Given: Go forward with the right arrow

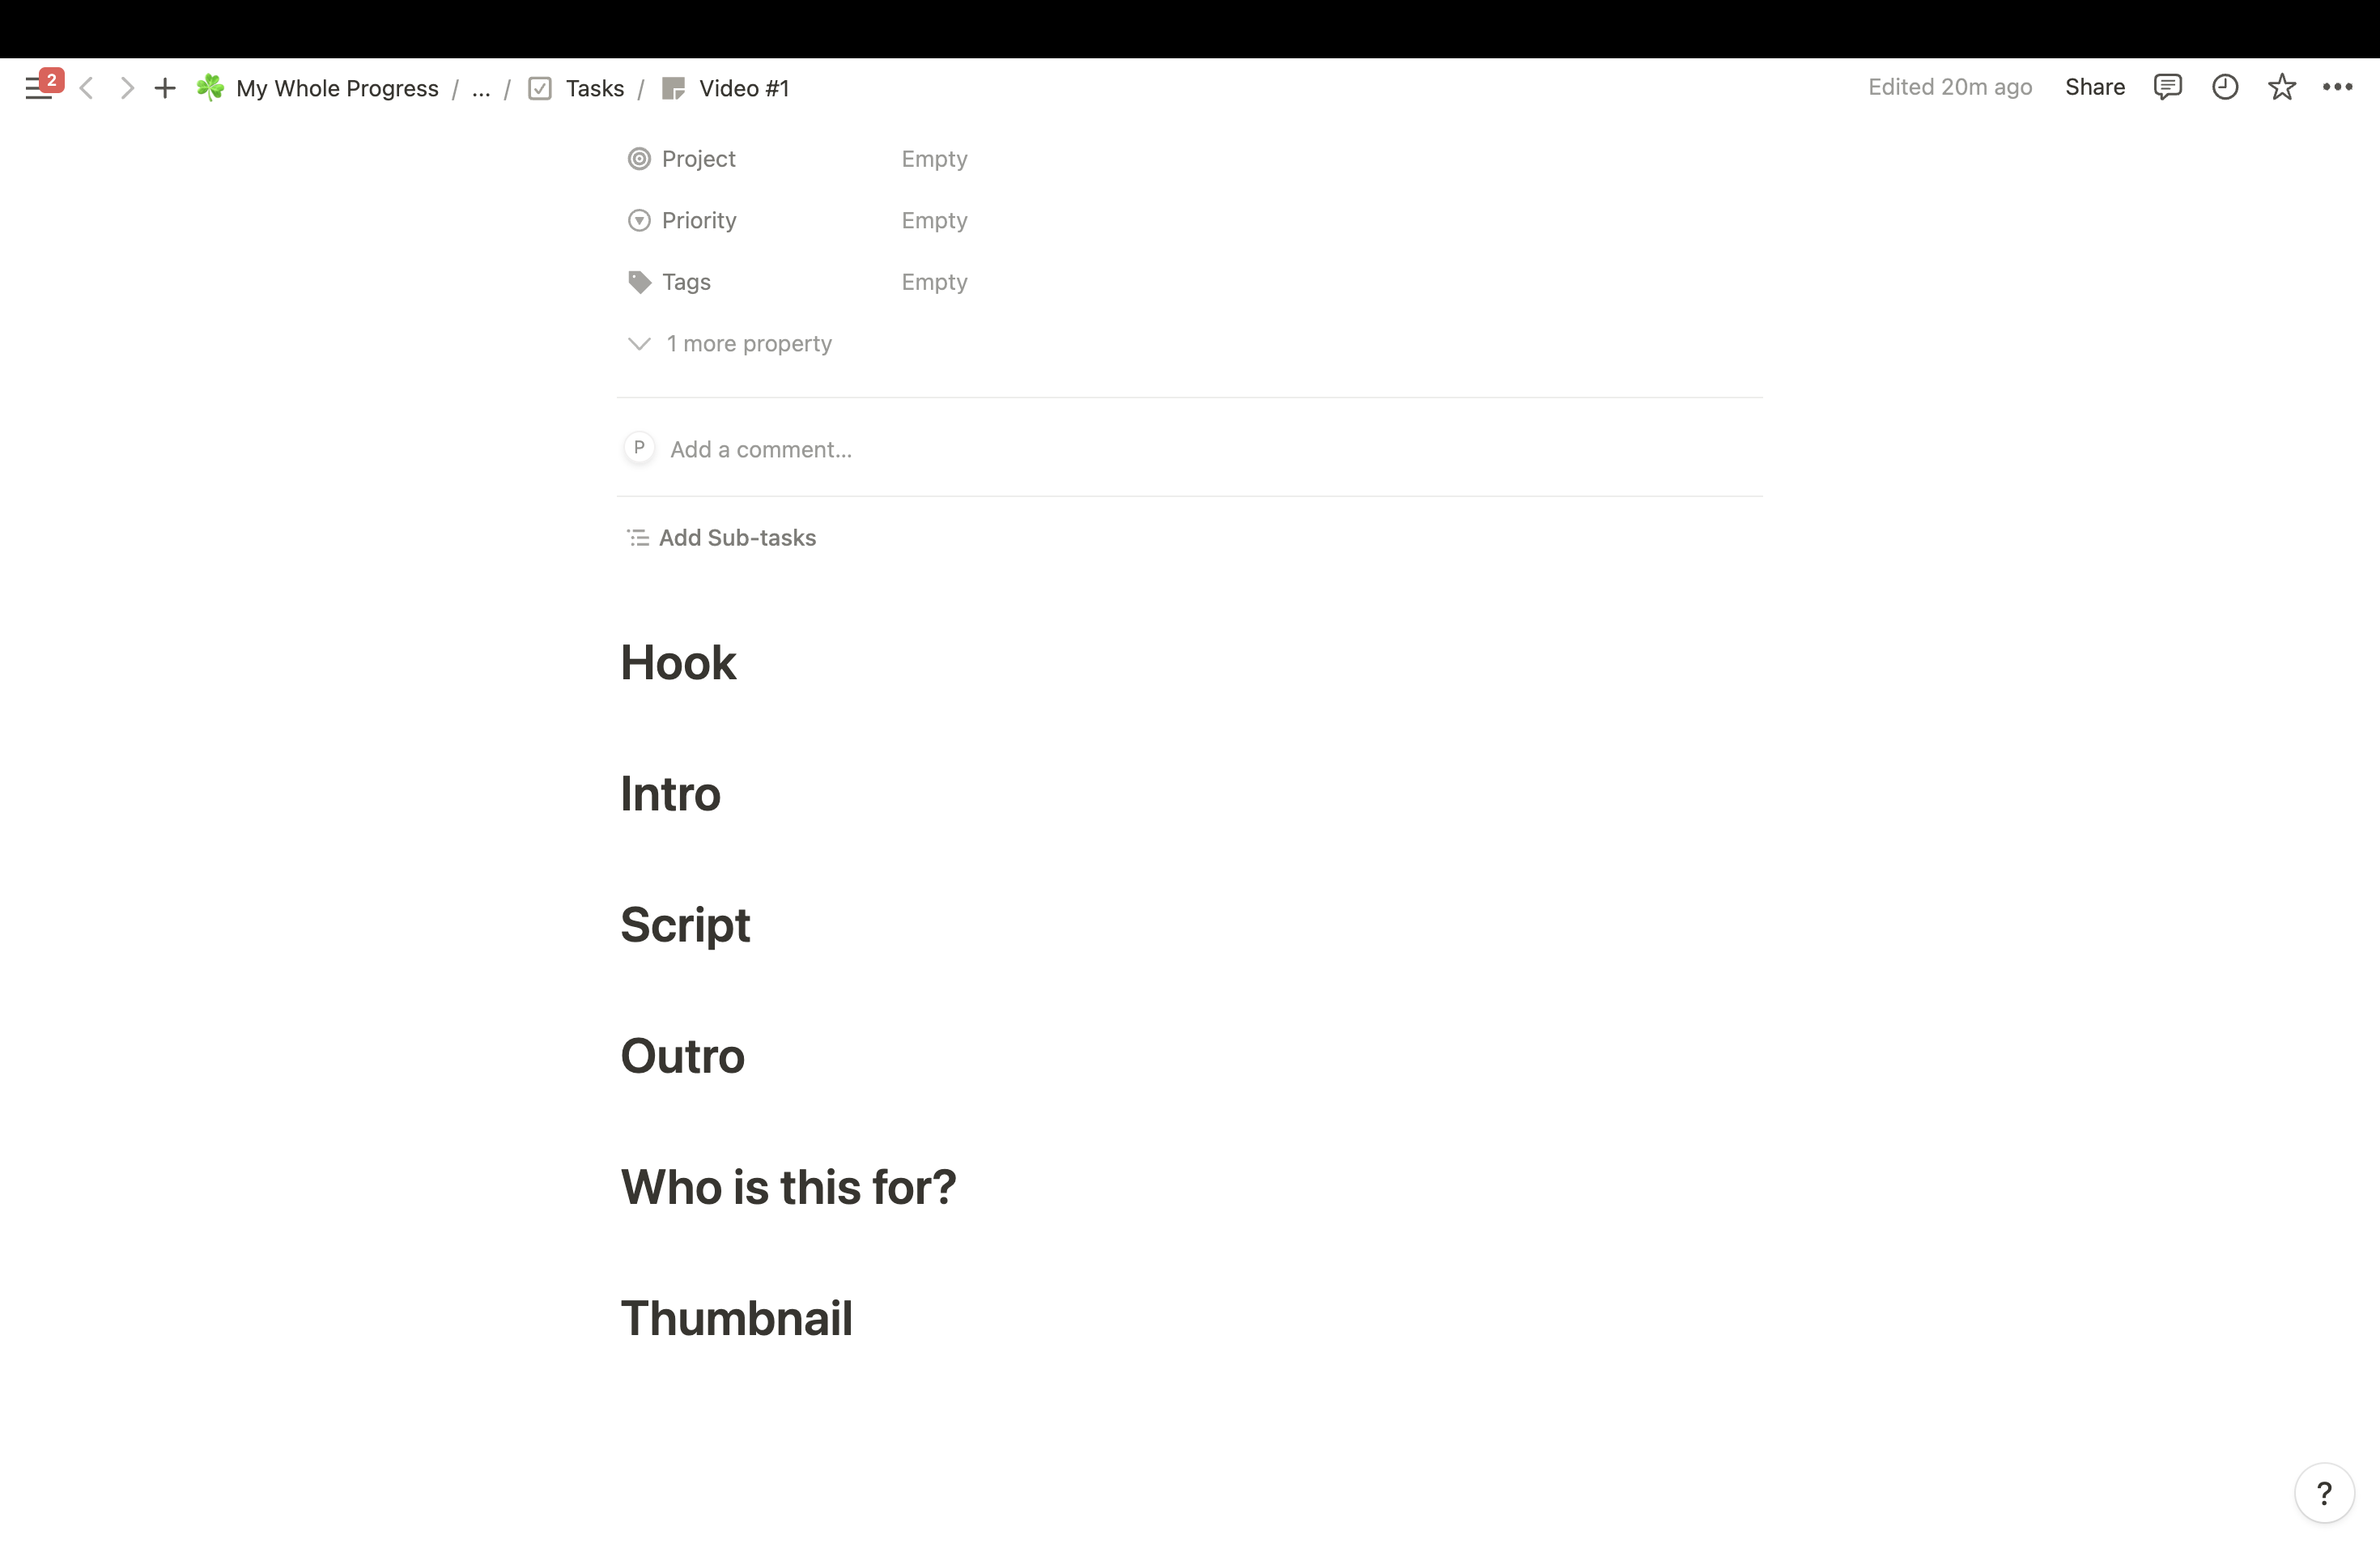Looking at the screenshot, I should click(126, 89).
